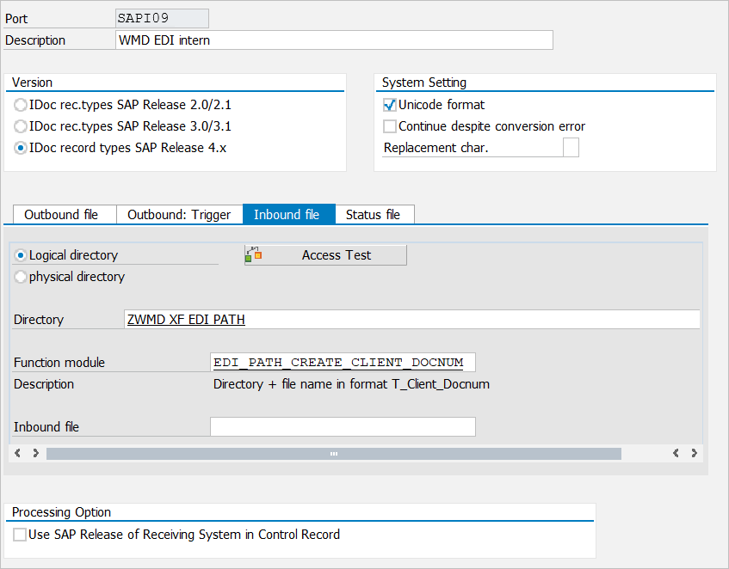Select the physical directory option

coord(21,277)
